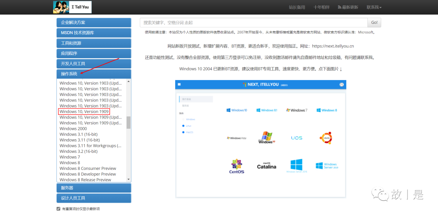Click the RSS icon beside 最新更新
The height and width of the screenshot is (214, 438).
pos(340,7)
